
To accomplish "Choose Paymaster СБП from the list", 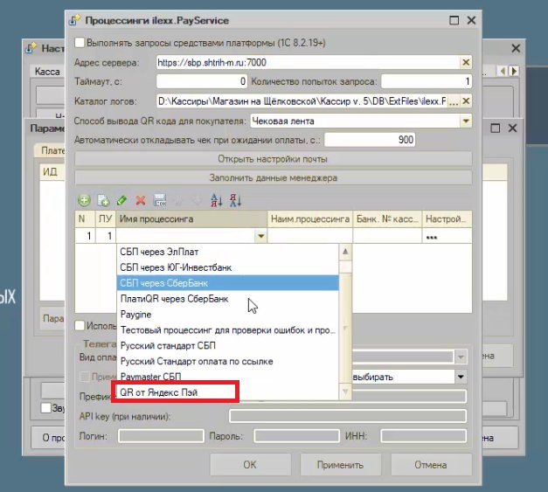I will (x=228, y=377).
